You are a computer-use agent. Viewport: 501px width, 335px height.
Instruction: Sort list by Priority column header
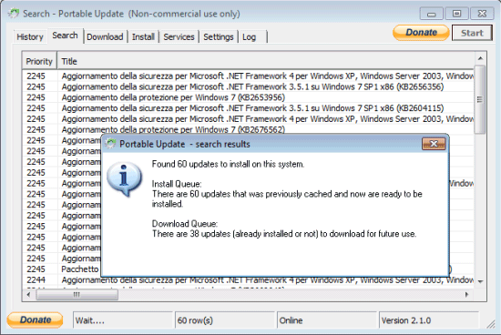click(39, 61)
